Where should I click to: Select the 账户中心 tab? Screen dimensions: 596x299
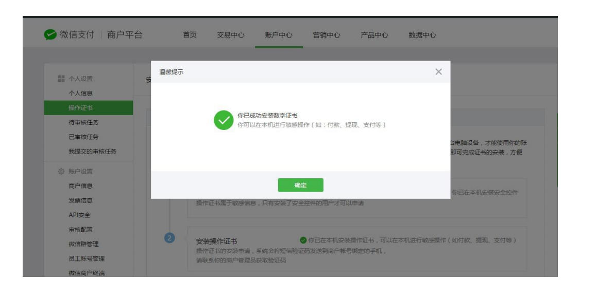tap(279, 35)
